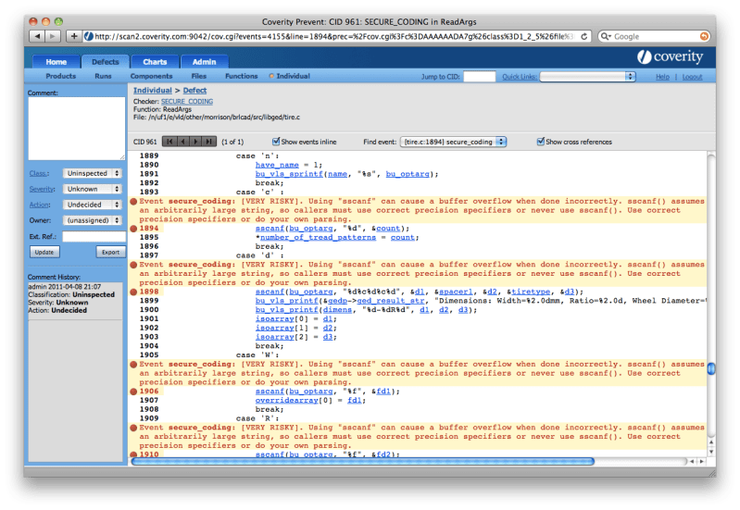Viewport: 740px width, 510px height.
Task: Click red event marker at line 1898
Action: tap(133, 292)
